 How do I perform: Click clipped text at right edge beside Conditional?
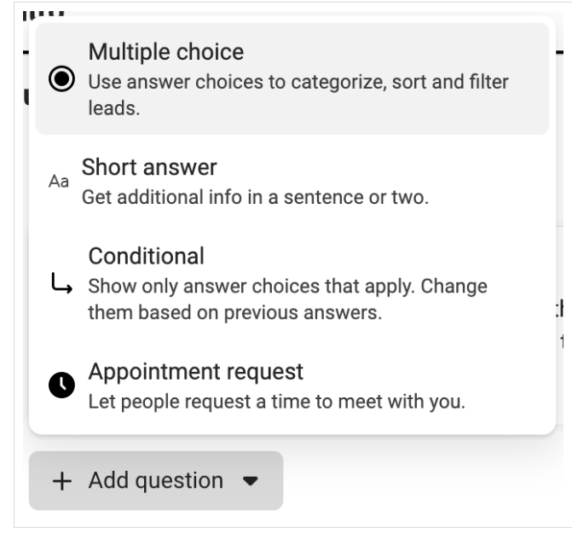tap(560, 310)
